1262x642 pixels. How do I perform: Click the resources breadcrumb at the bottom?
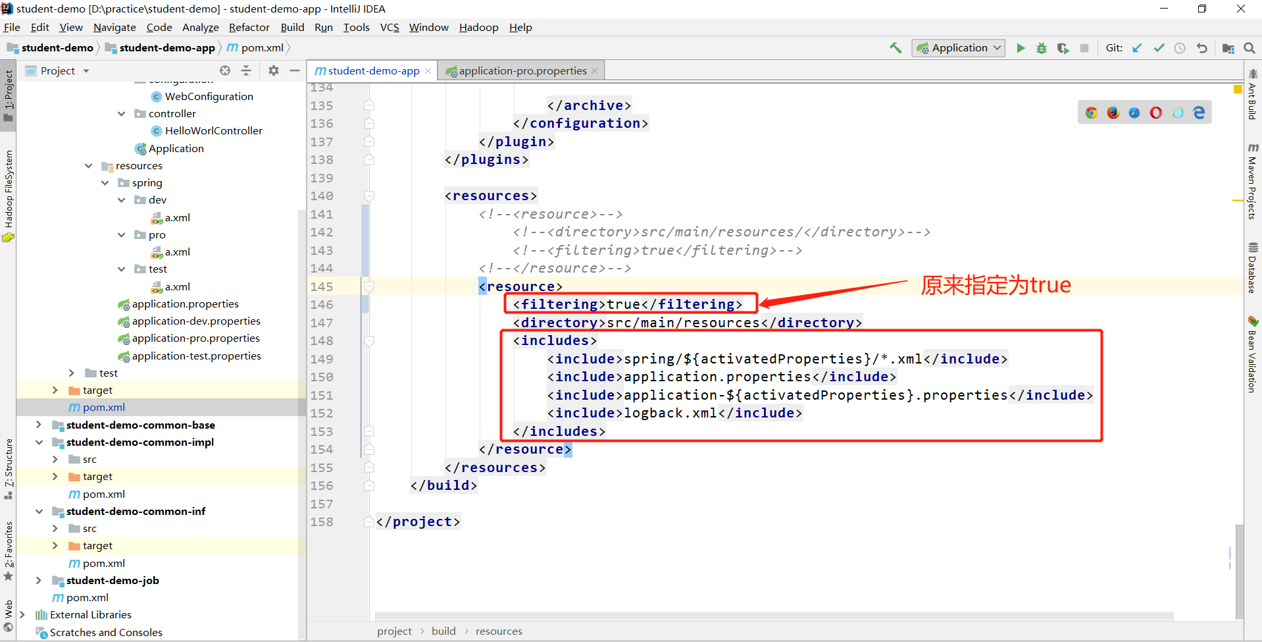coord(498,631)
